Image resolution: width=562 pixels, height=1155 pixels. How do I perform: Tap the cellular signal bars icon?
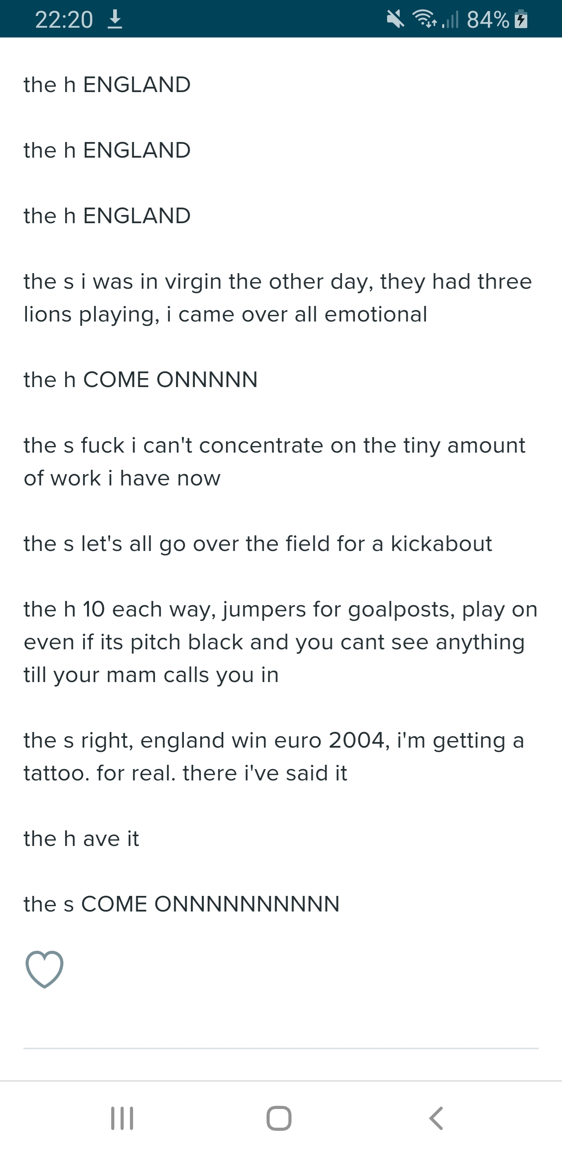(x=450, y=20)
